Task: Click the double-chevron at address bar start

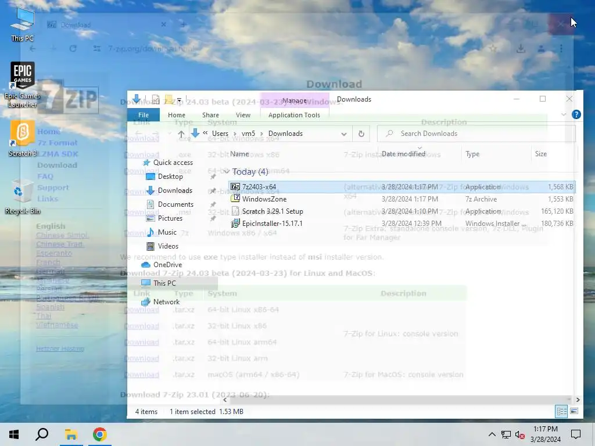Action: 205,133
